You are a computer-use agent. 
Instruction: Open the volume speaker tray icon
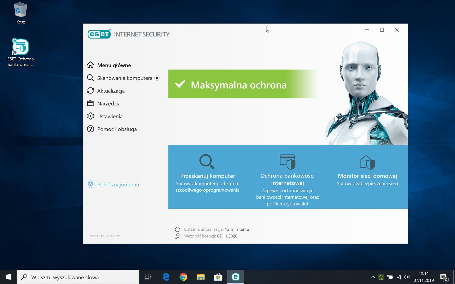point(407,277)
